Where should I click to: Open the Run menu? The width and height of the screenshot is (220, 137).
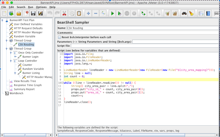point(31,7)
